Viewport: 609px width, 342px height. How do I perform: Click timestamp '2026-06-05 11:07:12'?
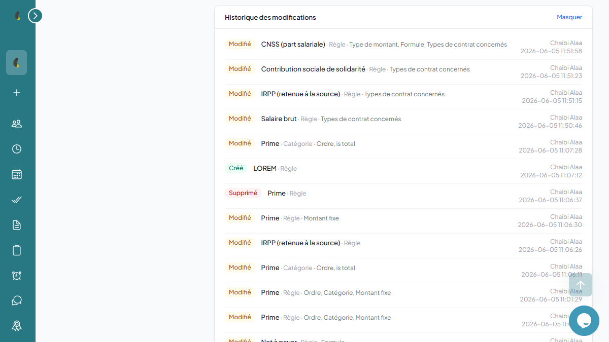click(x=551, y=175)
